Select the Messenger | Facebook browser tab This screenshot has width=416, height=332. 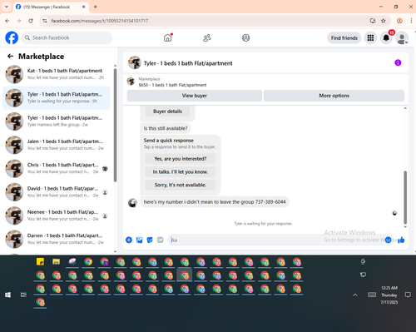tap(51, 7)
